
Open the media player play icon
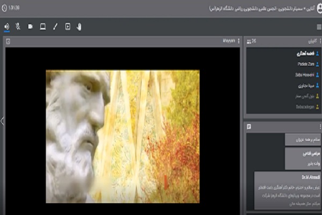click(68, 26)
